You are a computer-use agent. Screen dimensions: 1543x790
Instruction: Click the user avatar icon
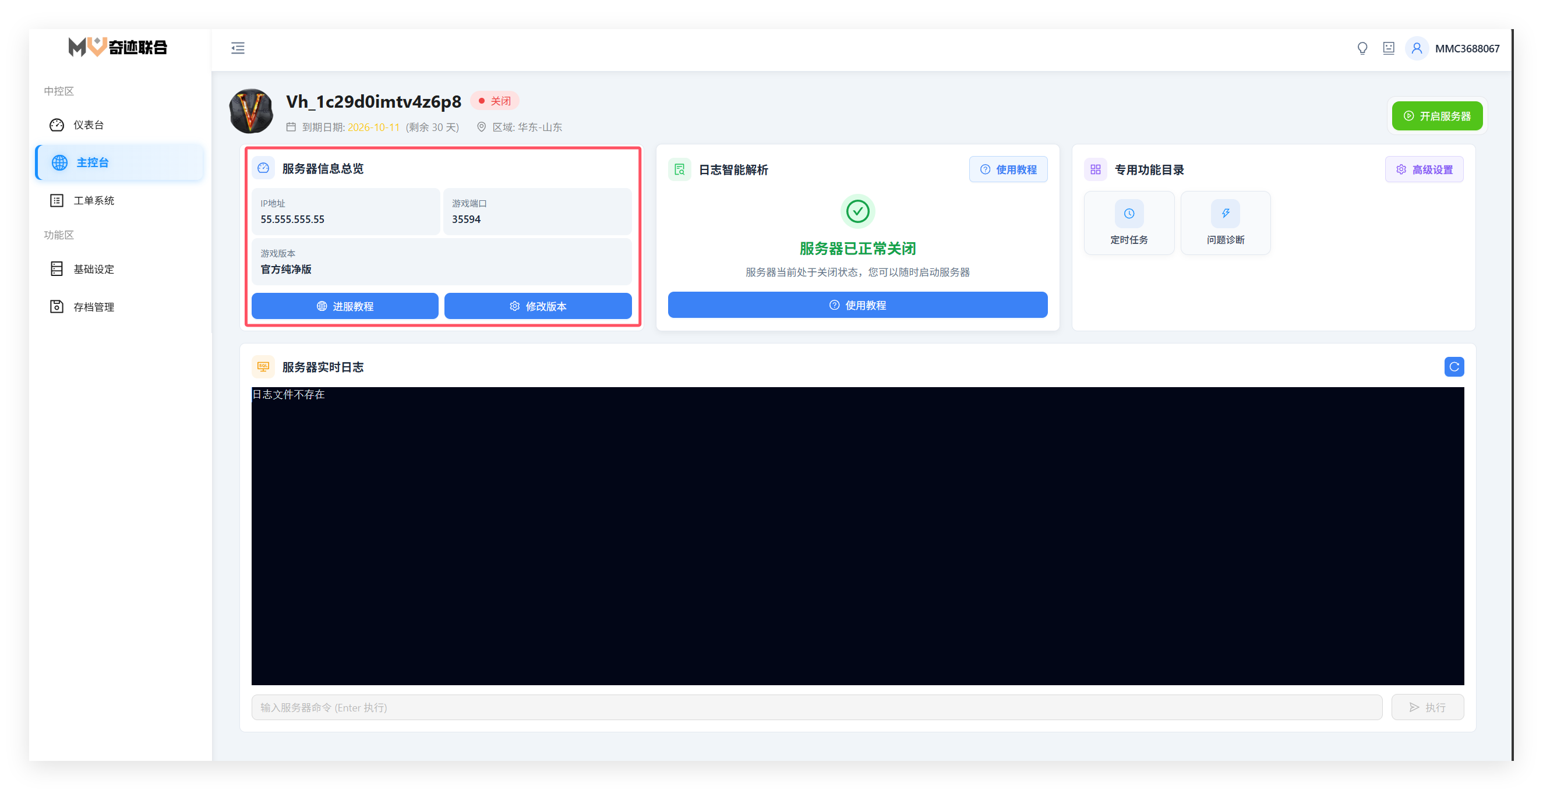tap(1417, 48)
